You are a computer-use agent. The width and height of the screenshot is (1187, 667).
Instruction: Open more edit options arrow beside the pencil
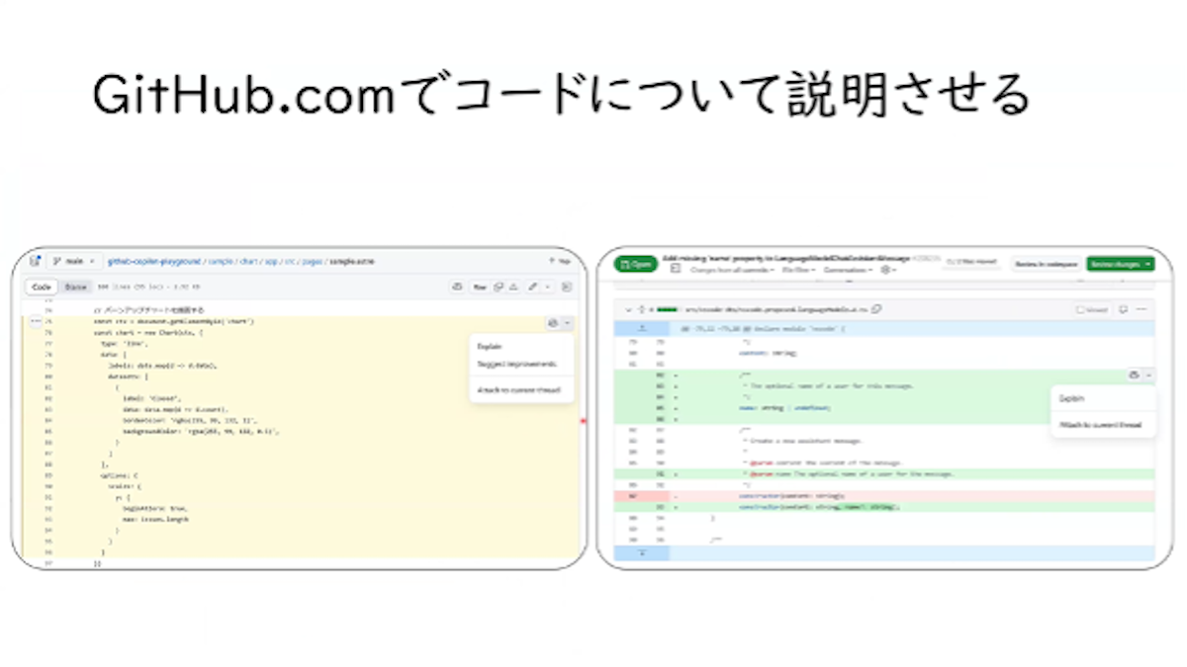[548, 287]
